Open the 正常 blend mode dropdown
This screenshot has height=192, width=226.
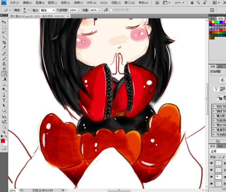click(x=218, y=151)
